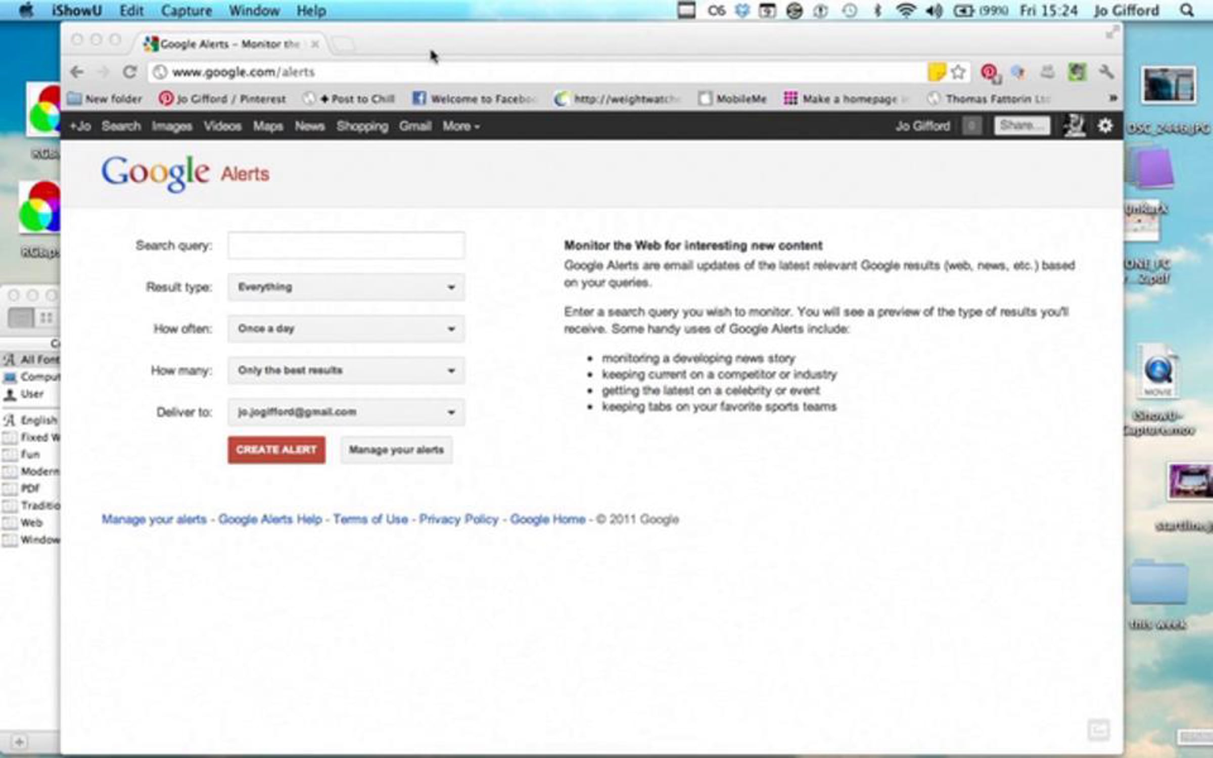Open the How often dropdown
Screen dimensions: 1213x758
click(x=346, y=328)
